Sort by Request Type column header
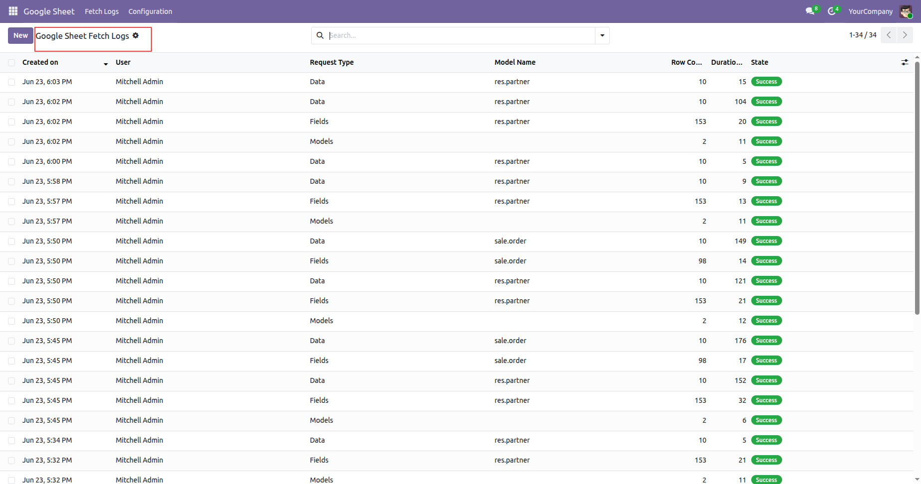Image resolution: width=921 pixels, height=484 pixels. tap(332, 62)
